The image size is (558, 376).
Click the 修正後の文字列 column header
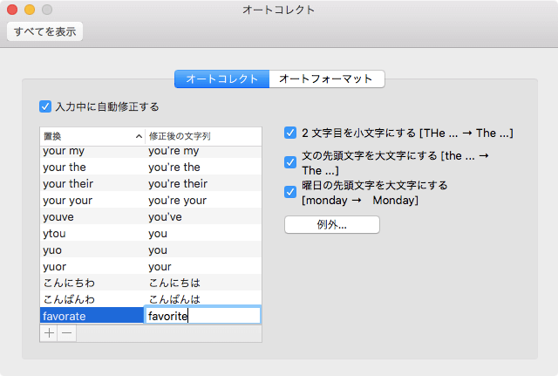(x=202, y=136)
